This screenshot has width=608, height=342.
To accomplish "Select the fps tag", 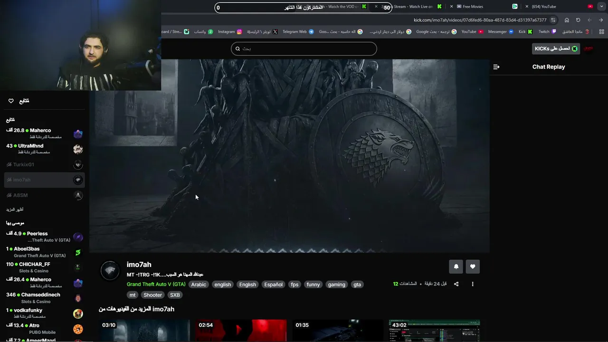I will (294, 285).
